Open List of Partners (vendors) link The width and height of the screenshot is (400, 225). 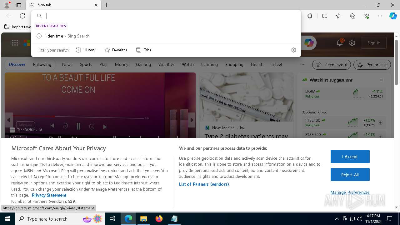pyautogui.click(x=204, y=184)
